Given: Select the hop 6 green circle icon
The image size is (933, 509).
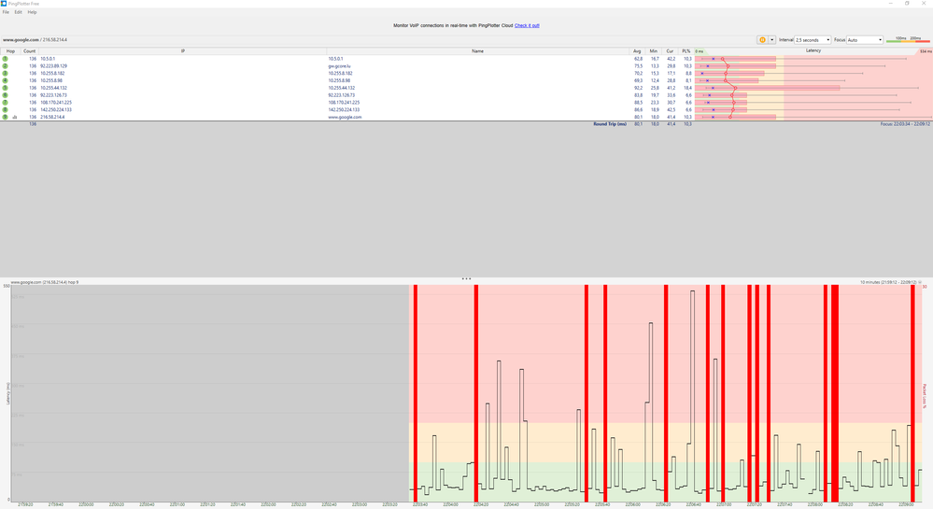Looking at the screenshot, I should tap(6, 95).
